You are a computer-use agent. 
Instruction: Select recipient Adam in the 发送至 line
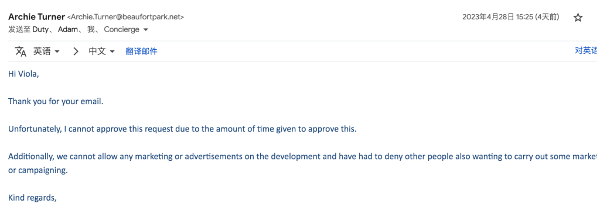point(68,29)
